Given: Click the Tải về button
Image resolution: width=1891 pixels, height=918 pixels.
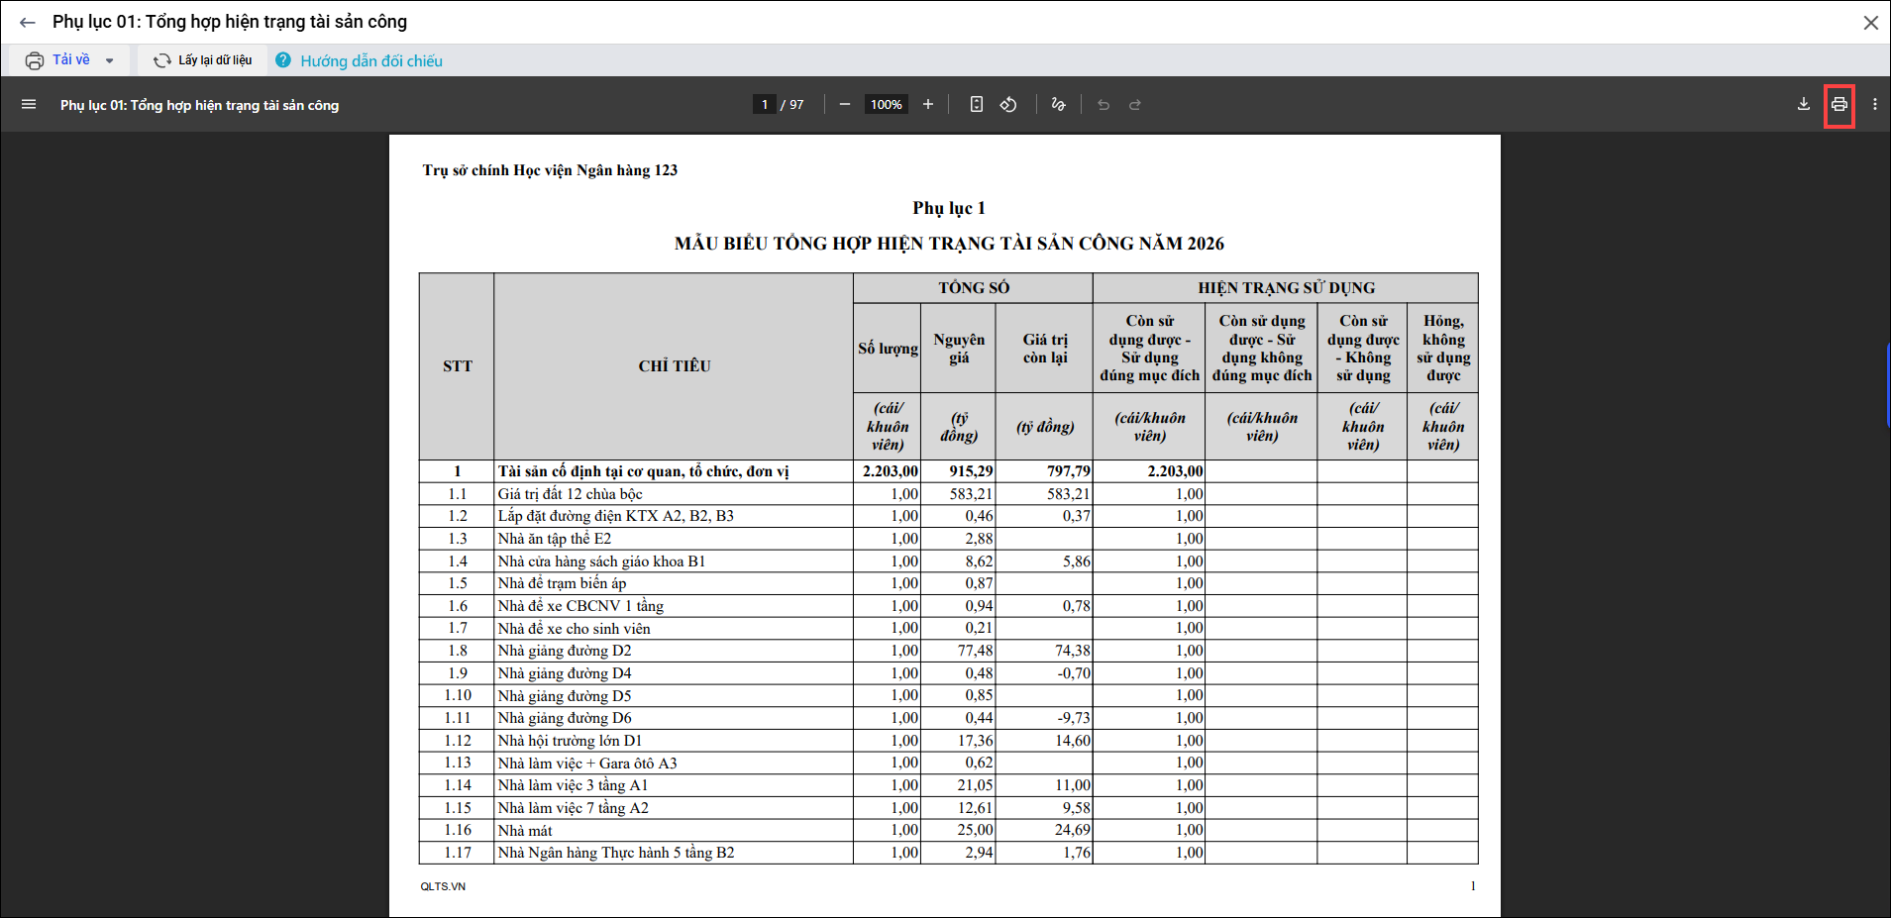Looking at the screenshot, I should [x=58, y=60].
